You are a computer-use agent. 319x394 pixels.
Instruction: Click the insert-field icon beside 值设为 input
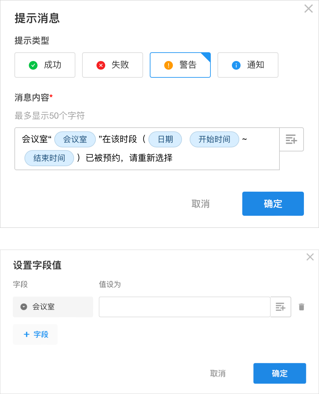point(280,307)
